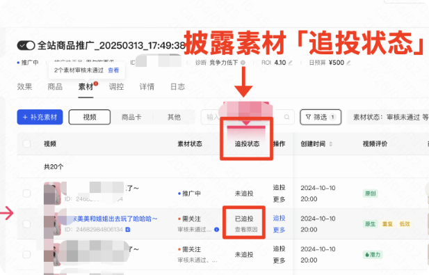Switch to the 素材 tab
Viewport: 429px width, 275px height.
[x=86, y=87]
